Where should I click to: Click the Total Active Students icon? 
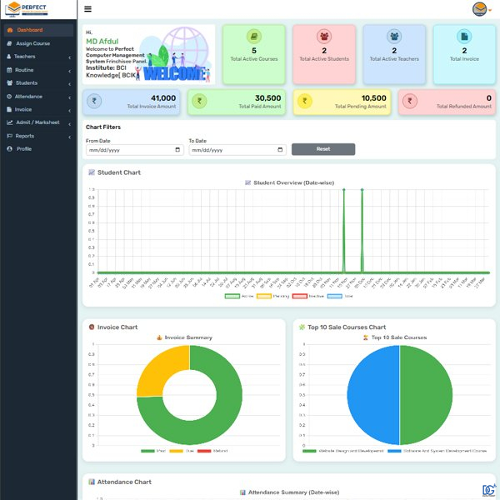click(323, 37)
